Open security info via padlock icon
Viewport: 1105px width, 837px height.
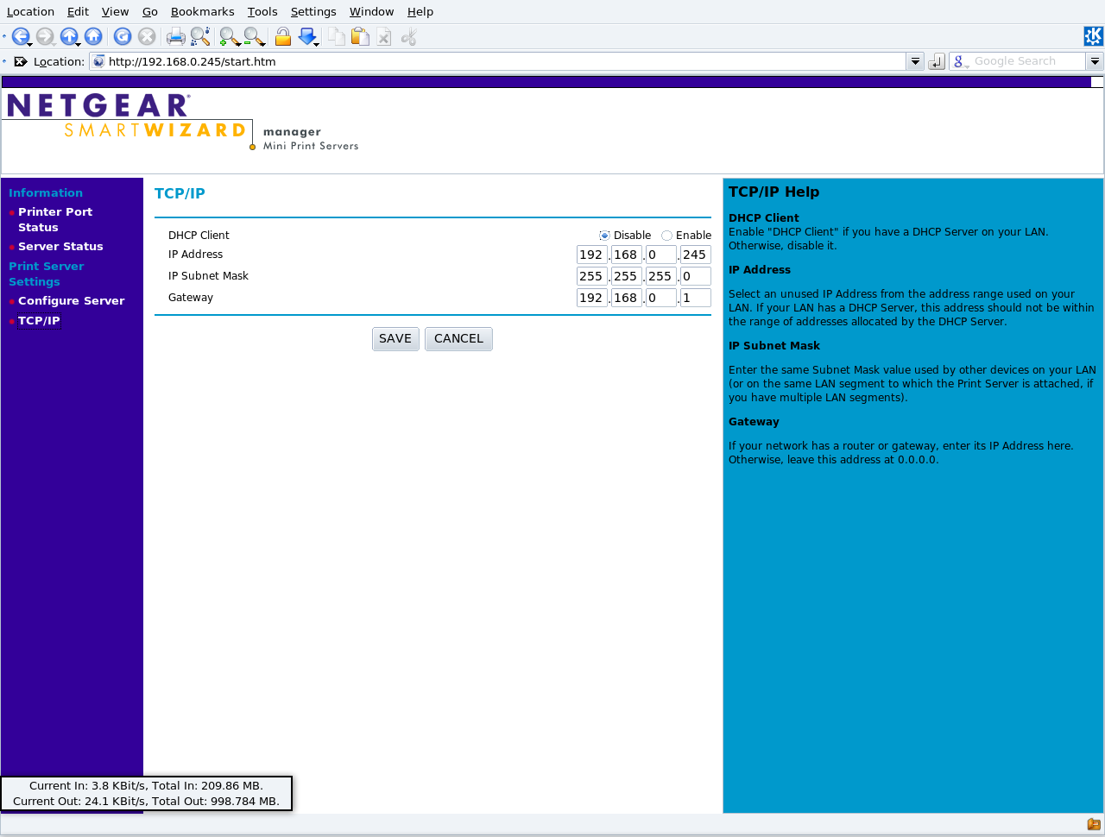282,36
